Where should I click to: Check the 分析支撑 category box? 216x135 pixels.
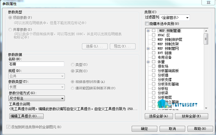point(154,80)
